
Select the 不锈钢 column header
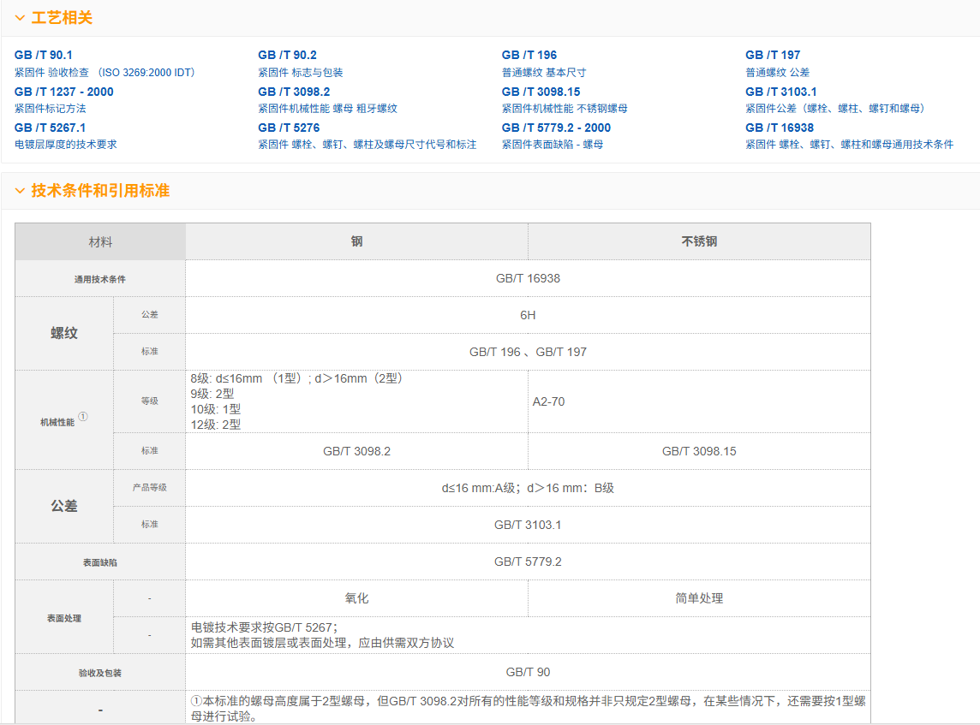pos(699,241)
